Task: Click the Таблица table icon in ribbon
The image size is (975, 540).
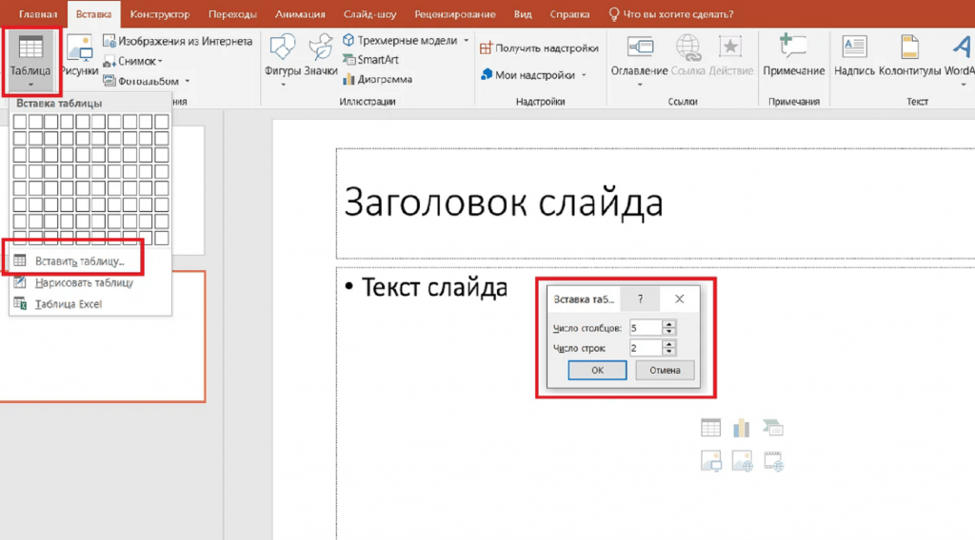Action: pos(30,49)
